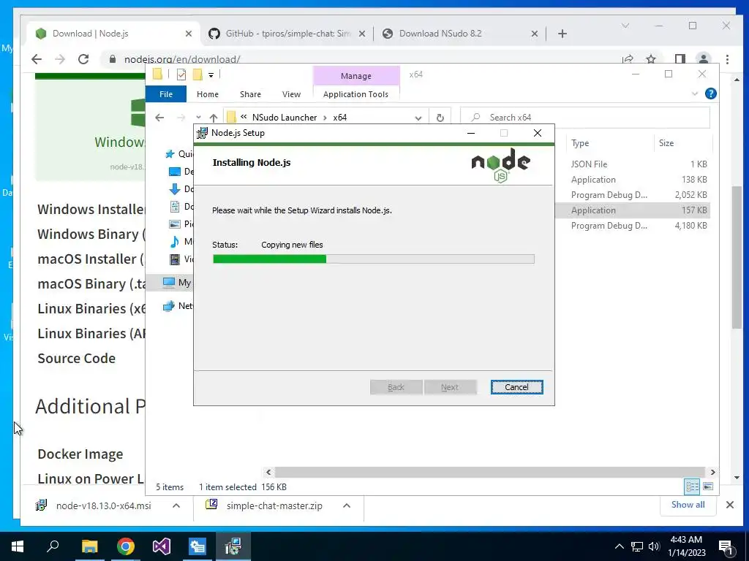Refresh the x64 folder view
Viewport: 749px width, 561px height.
pyautogui.click(x=440, y=118)
